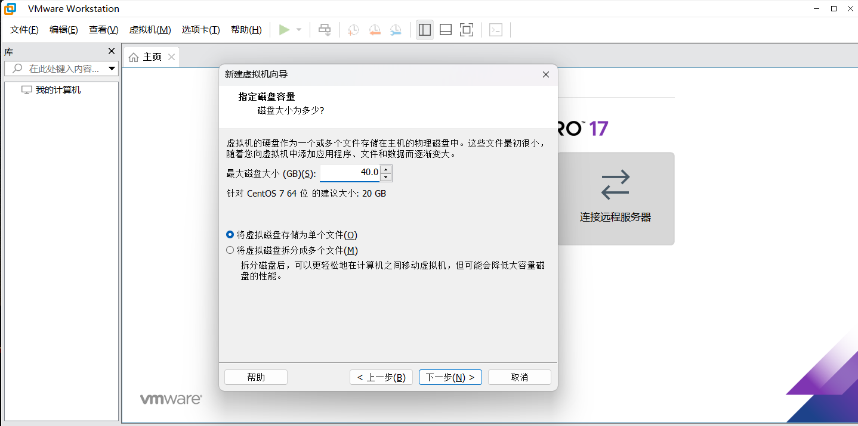This screenshot has height=426, width=858.
Task: Click the maximum disk size input field
Action: tap(350, 173)
